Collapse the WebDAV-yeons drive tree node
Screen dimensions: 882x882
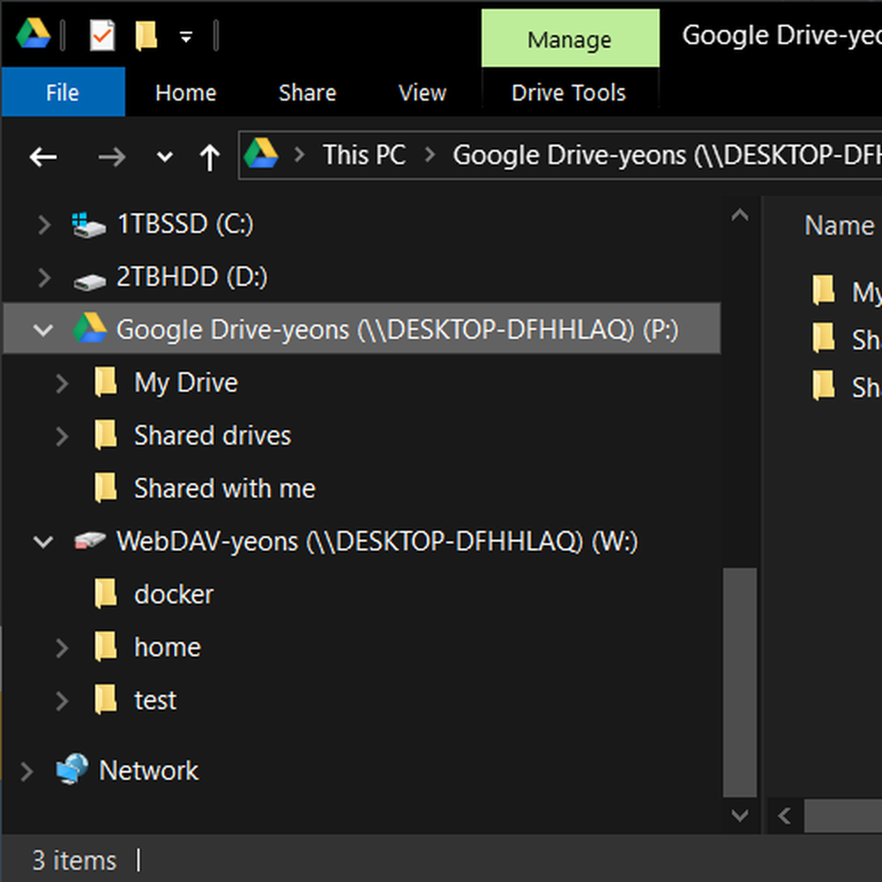coord(42,542)
